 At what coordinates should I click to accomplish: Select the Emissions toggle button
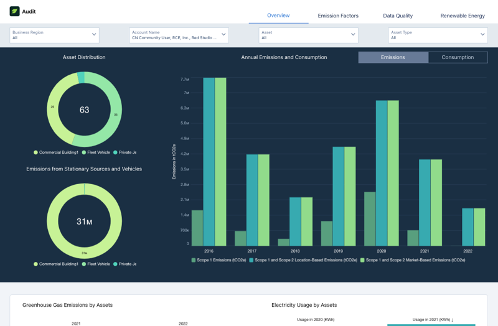[393, 57]
